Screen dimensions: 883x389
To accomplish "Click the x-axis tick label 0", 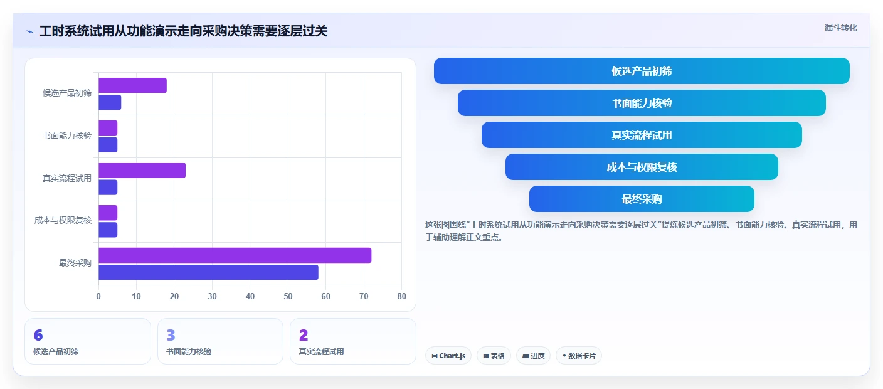I will [x=98, y=296].
